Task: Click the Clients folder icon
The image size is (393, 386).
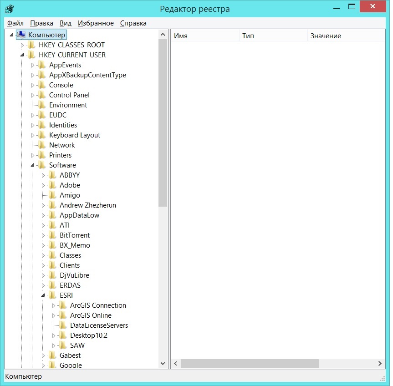Action: pyautogui.click(x=53, y=265)
